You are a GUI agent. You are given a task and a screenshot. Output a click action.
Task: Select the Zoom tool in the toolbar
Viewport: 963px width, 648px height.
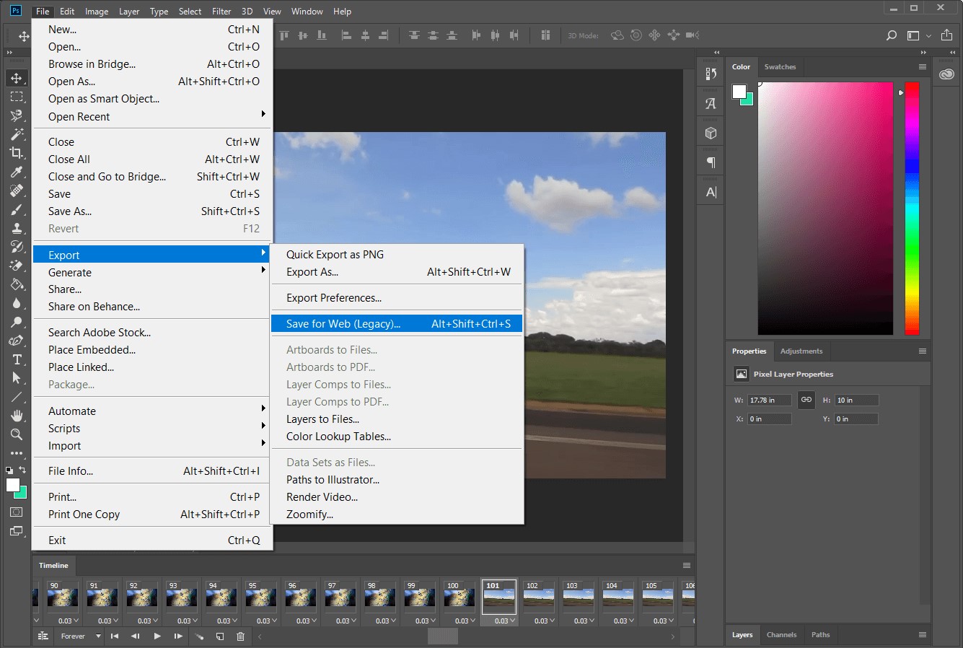(x=16, y=434)
